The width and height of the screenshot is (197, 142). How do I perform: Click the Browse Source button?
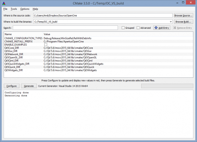[184, 15]
